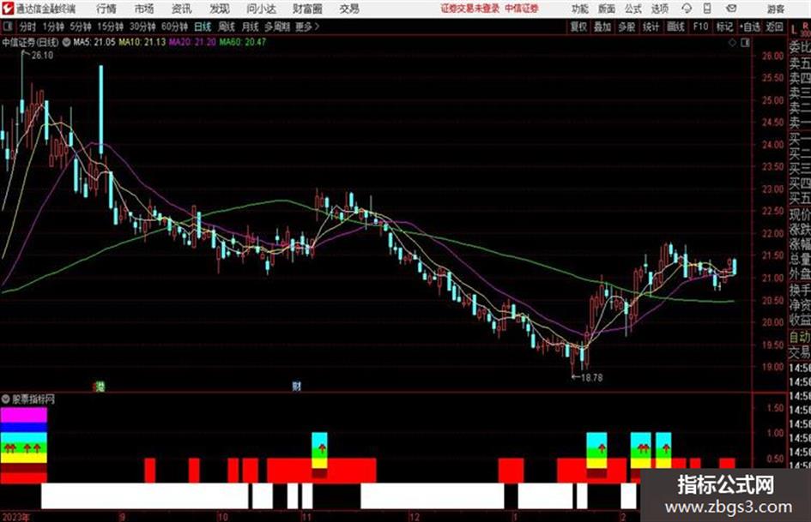The width and height of the screenshot is (811, 522).
Task: Open the MA indicator dropdown beside 中信证券(日线)
Action: [x=67, y=42]
